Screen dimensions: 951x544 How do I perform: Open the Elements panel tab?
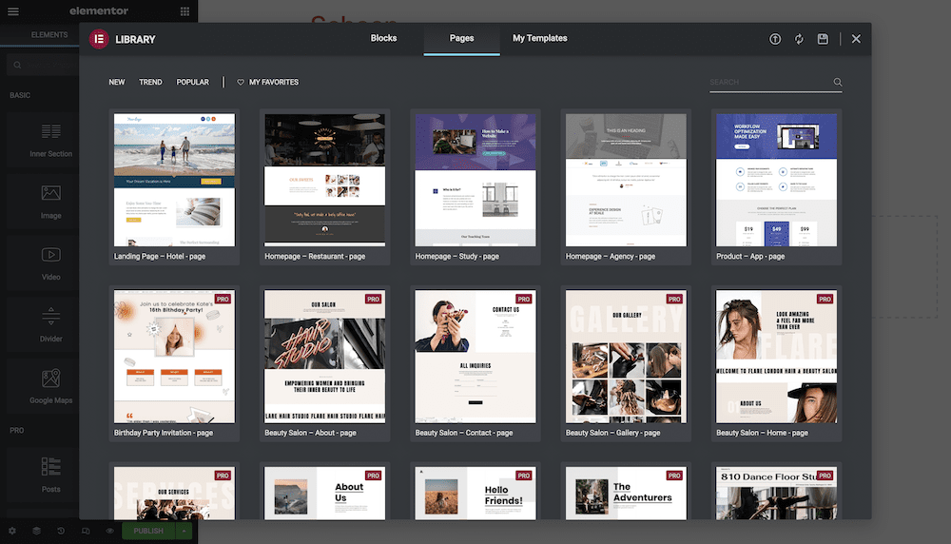coord(49,34)
